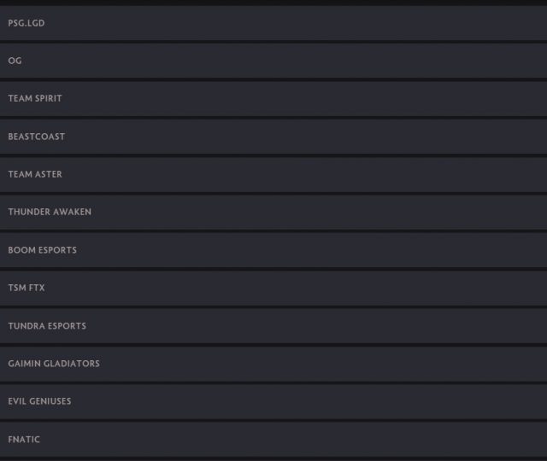Screen dimensions: 547x461
Task: Pick the BOOM Esports row
Action: 273,250
